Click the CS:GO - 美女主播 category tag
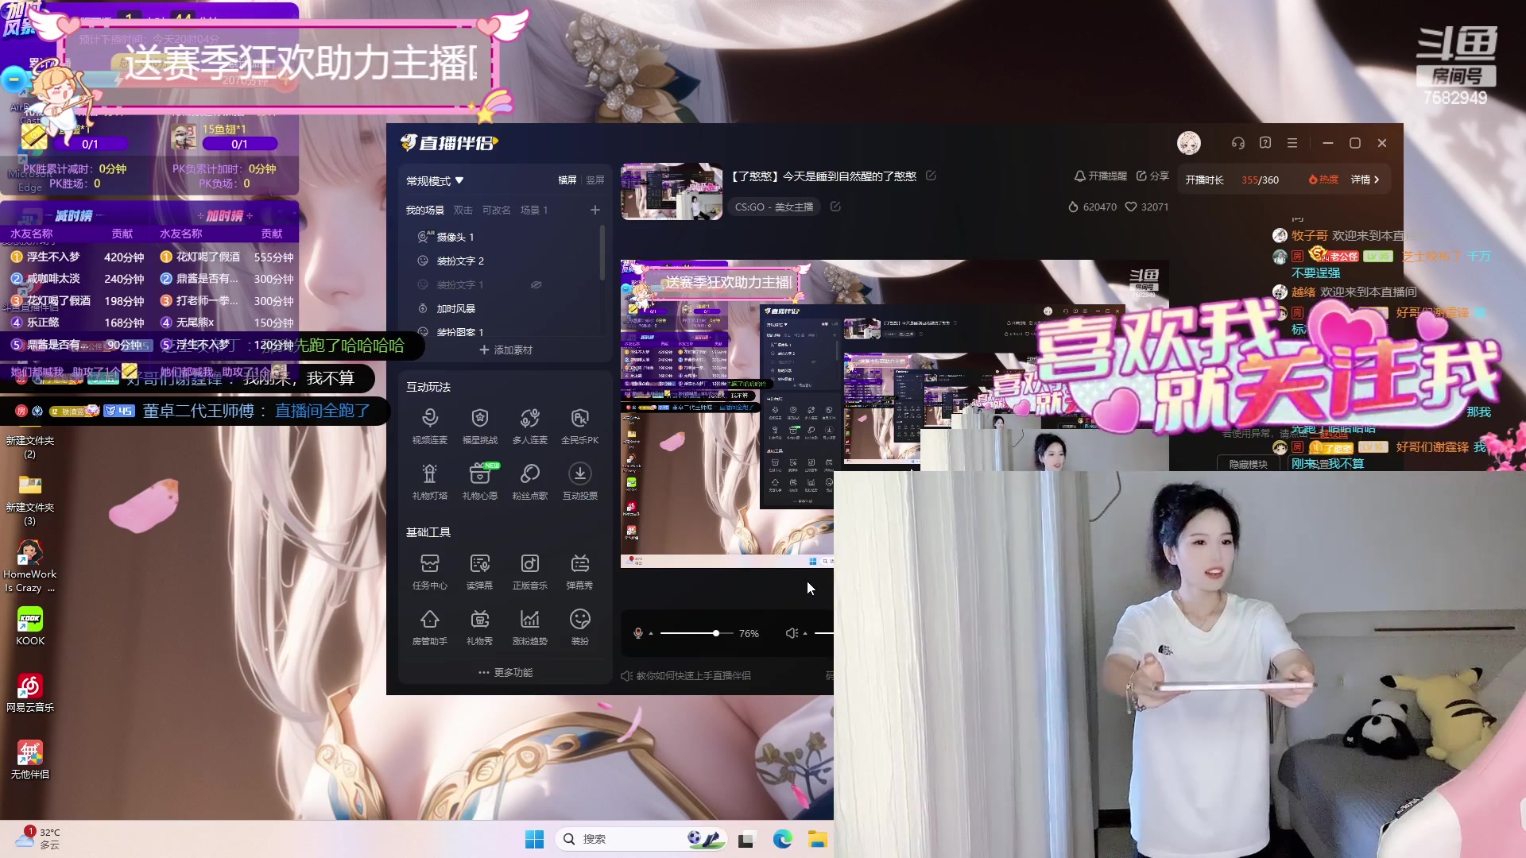The height and width of the screenshot is (858, 1526). (x=774, y=207)
